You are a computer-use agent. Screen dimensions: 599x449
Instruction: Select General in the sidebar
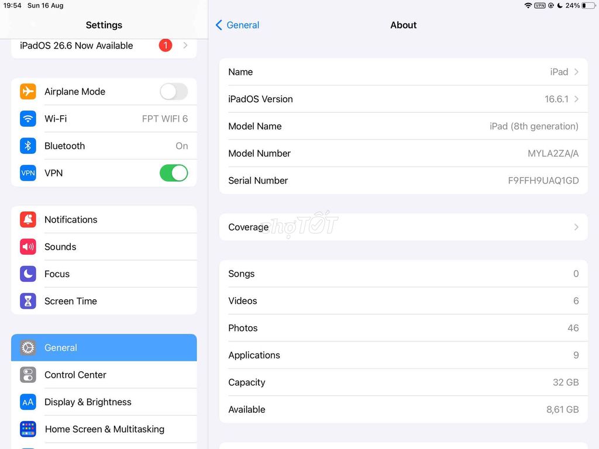[104, 347]
